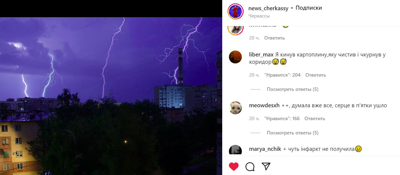Reply to meowdesxh comment
This screenshot has height=175, width=400.
coord(315,119)
